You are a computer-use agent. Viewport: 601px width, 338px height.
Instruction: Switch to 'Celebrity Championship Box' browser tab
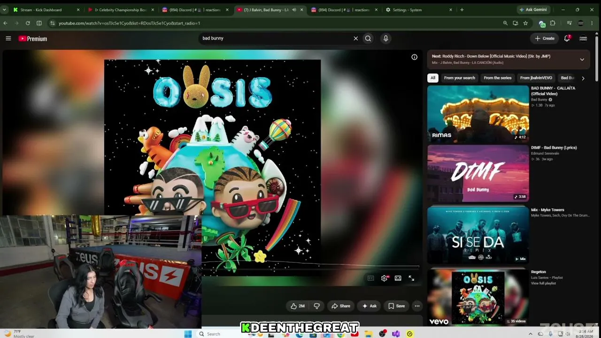tap(121, 9)
